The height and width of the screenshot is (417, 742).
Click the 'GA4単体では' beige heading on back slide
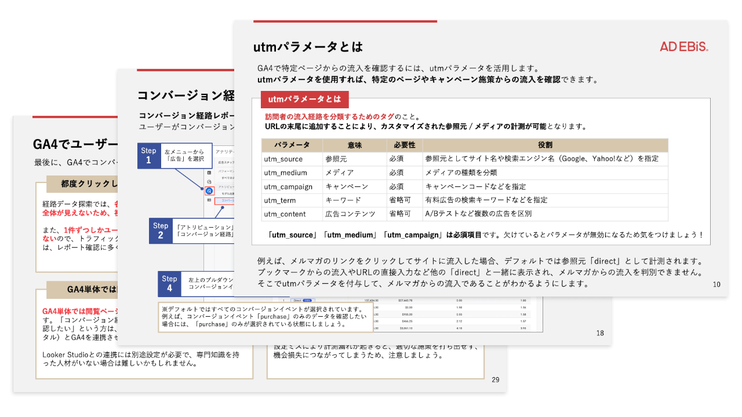point(82,290)
